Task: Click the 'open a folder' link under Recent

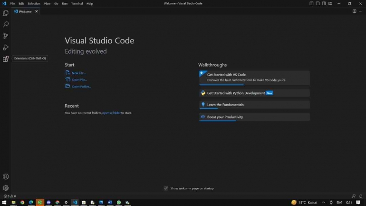Action: 111,113
